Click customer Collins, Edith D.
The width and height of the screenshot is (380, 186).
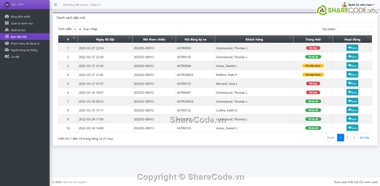(227, 110)
